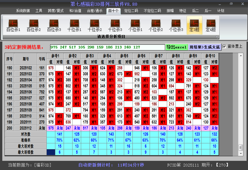Click the 导出excel button

pyautogui.click(x=177, y=47)
